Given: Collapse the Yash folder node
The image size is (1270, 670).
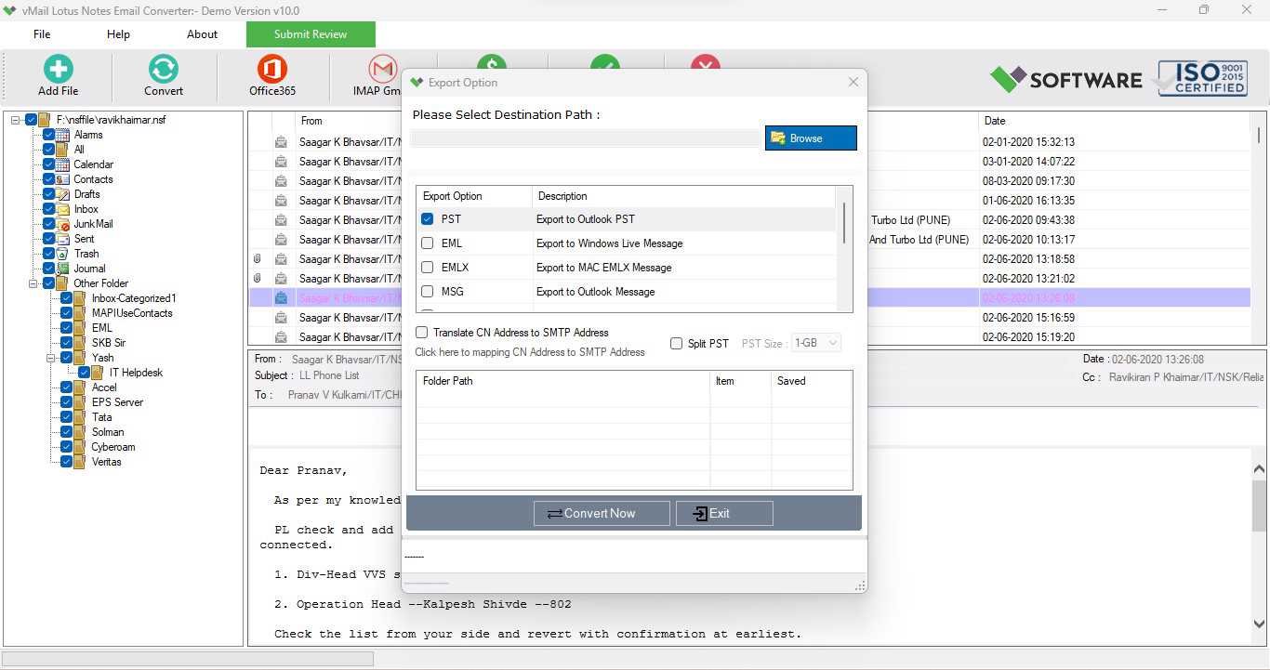Looking at the screenshot, I should click(x=50, y=358).
